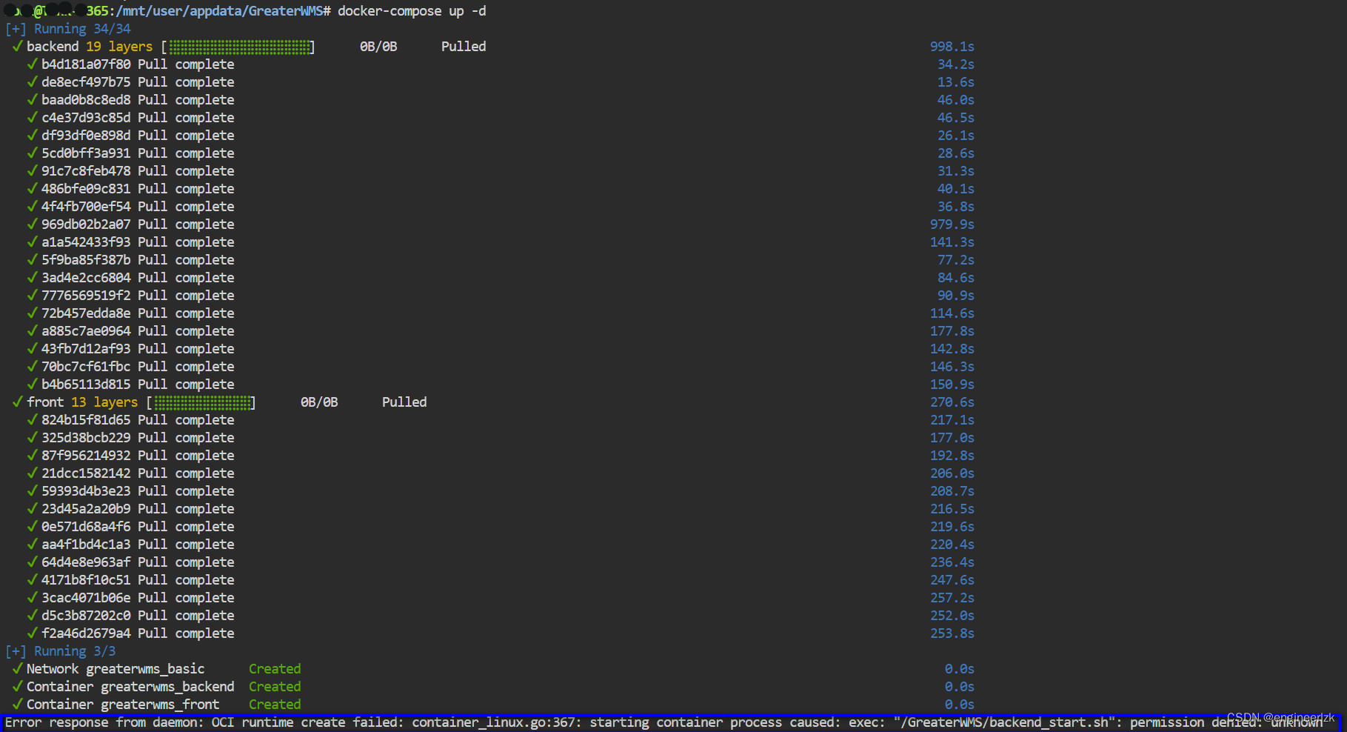This screenshot has width=1347, height=732.
Task: Click the 'Pulled' status on backend line
Action: (464, 47)
